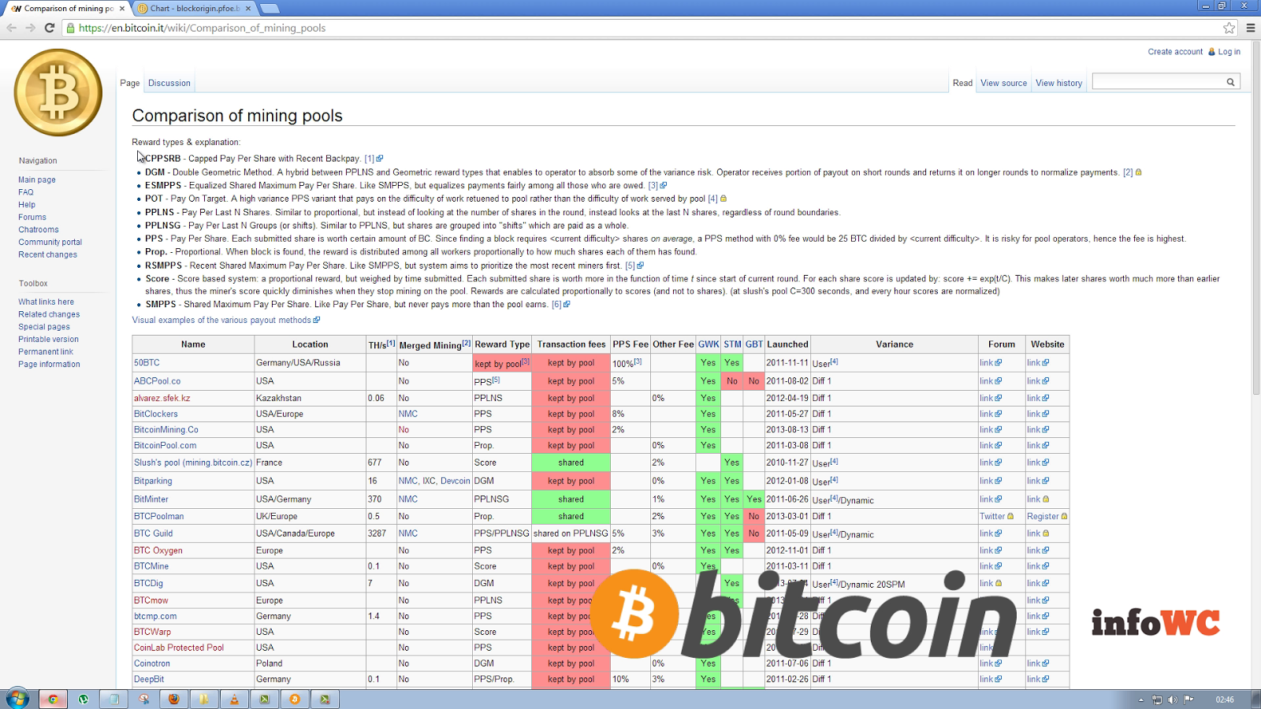The height and width of the screenshot is (709, 1261).
Task: Click the browser address bar
Action: (646, 28)
